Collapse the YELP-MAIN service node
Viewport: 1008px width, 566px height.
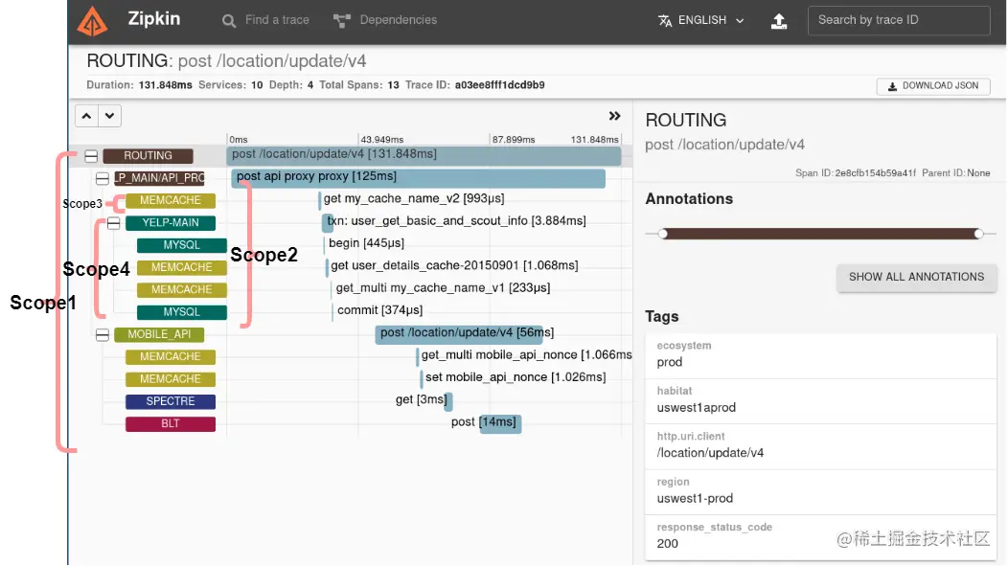[x=114, y=223]
